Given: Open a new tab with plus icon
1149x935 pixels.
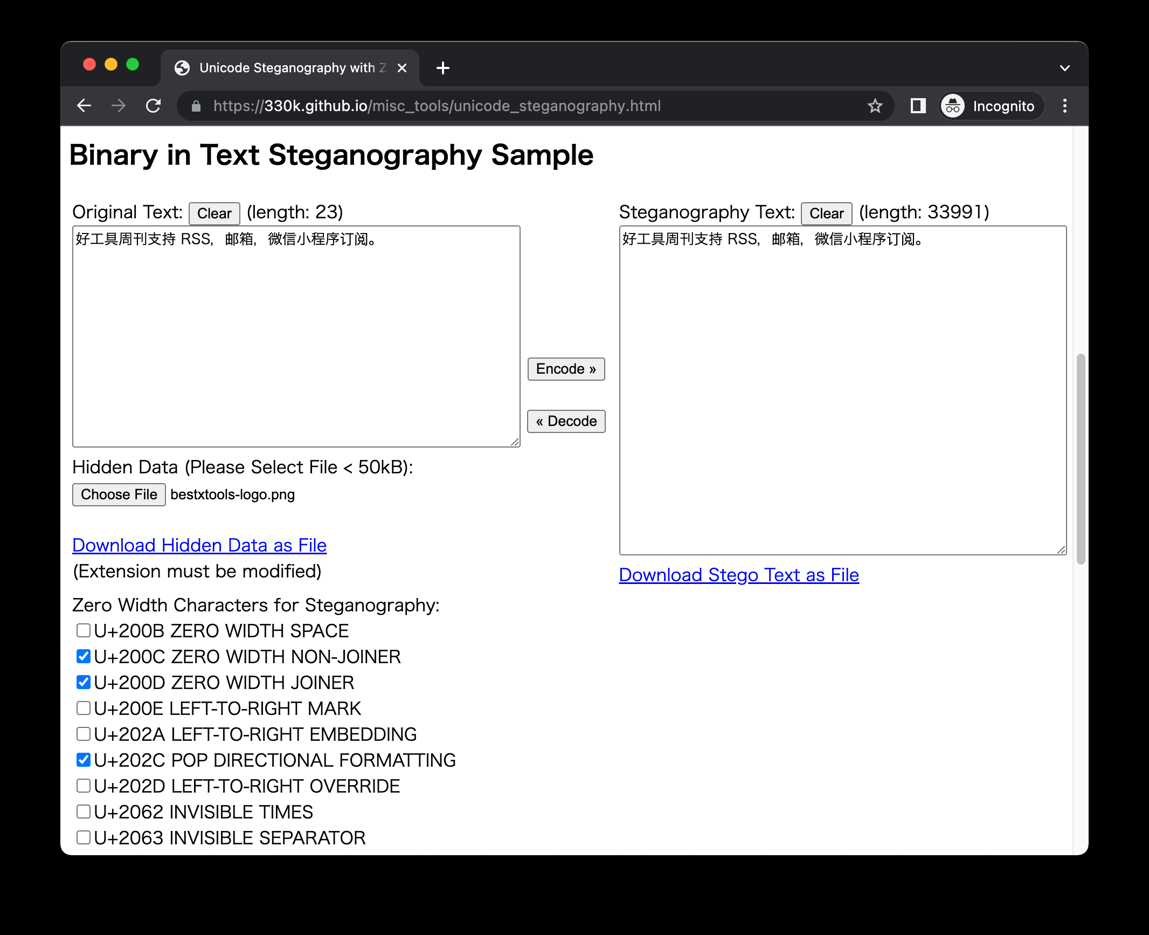Looking at the screenshot, I should coord(443,68).
